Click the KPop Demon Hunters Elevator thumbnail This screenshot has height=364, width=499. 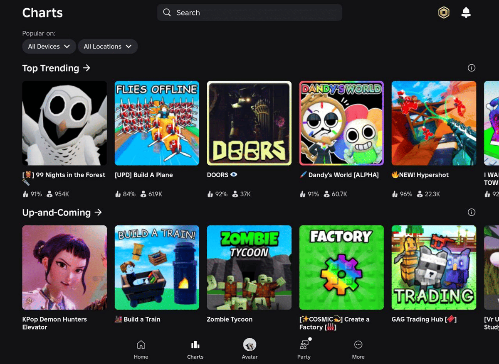click(64, 267)
